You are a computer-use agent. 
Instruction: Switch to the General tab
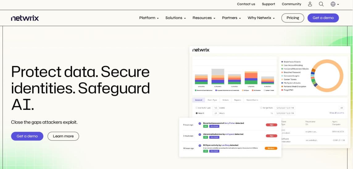[x=199, y=100]
